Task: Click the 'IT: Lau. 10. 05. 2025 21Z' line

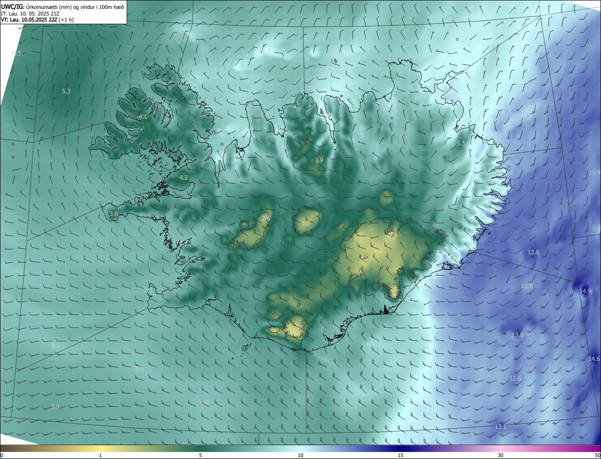Action: 30,14
